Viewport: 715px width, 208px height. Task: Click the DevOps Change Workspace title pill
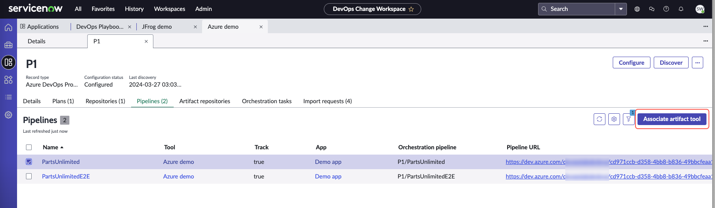(373, 9)
